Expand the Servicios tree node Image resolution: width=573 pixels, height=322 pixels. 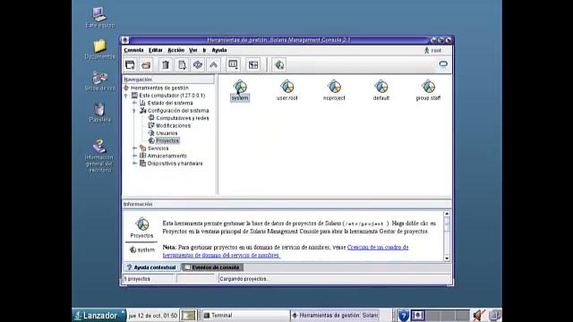(x=134, y=148)
